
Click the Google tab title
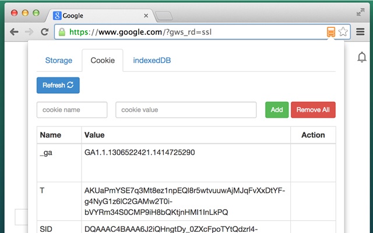(x=73, y=16)
